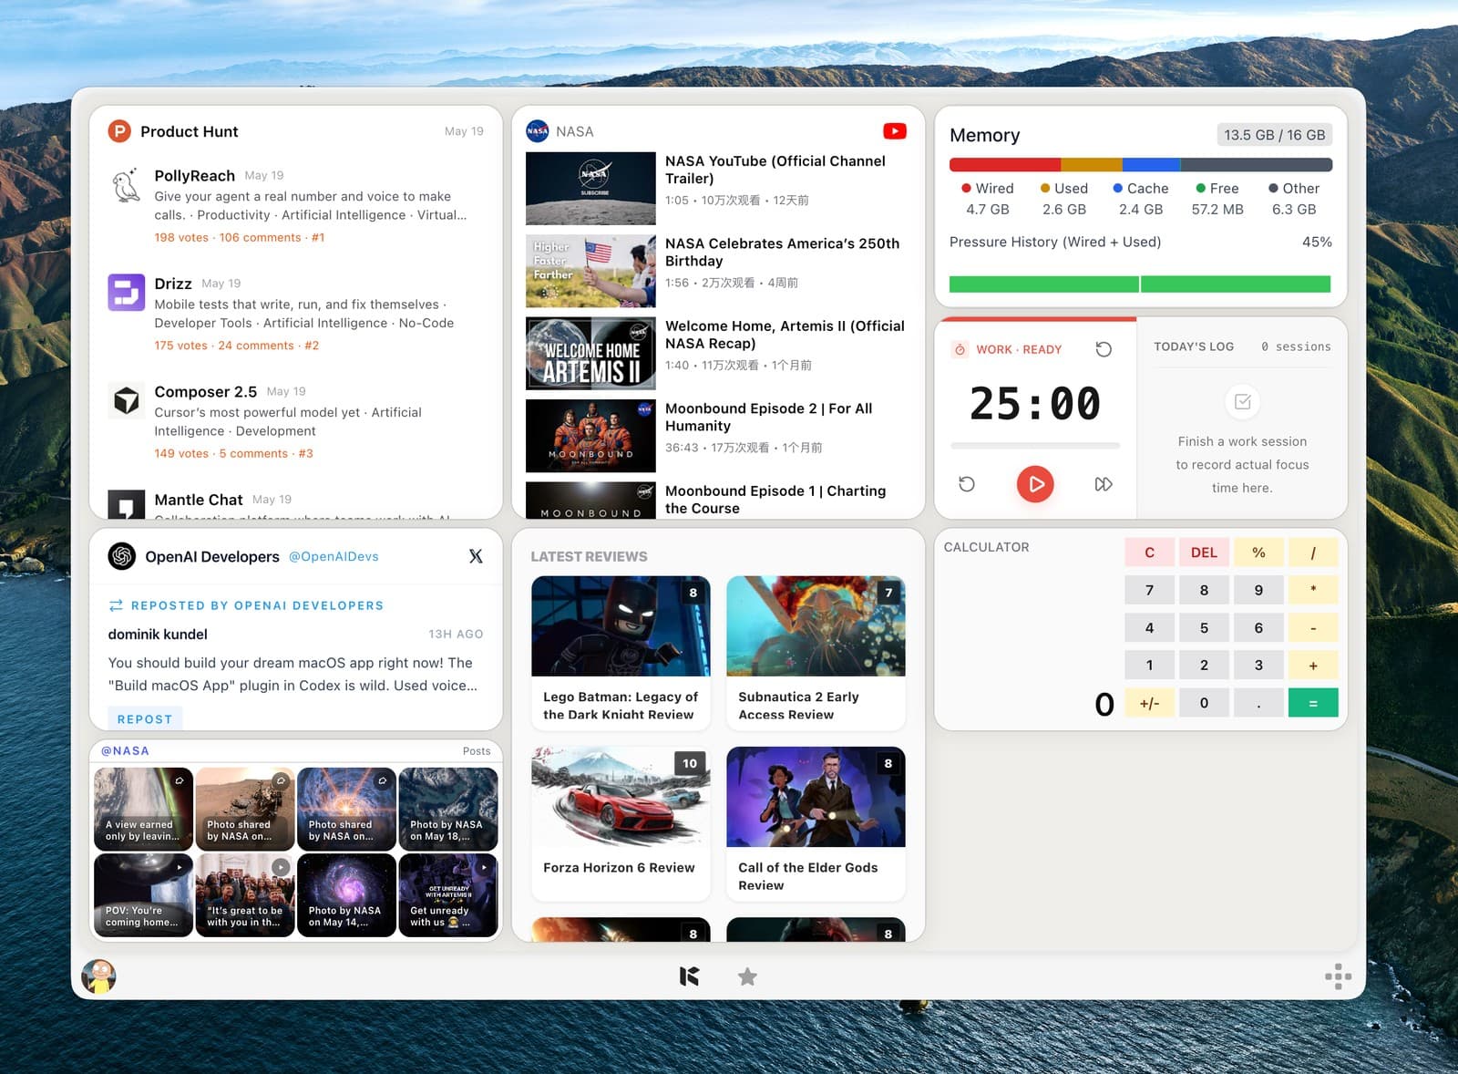Open the YouTube icon in NASA widget
The image size is (1458, 1074).
[895, 131]
